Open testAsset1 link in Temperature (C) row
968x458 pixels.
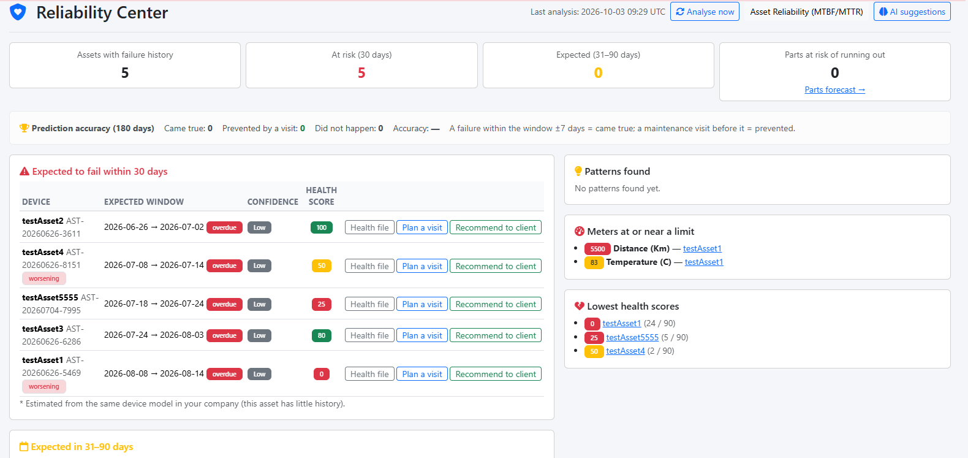coord(704,262)
